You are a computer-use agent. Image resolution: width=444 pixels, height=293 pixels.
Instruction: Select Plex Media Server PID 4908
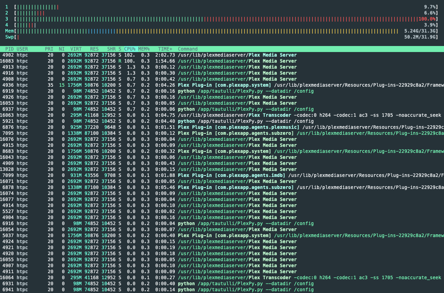(222, 79)
